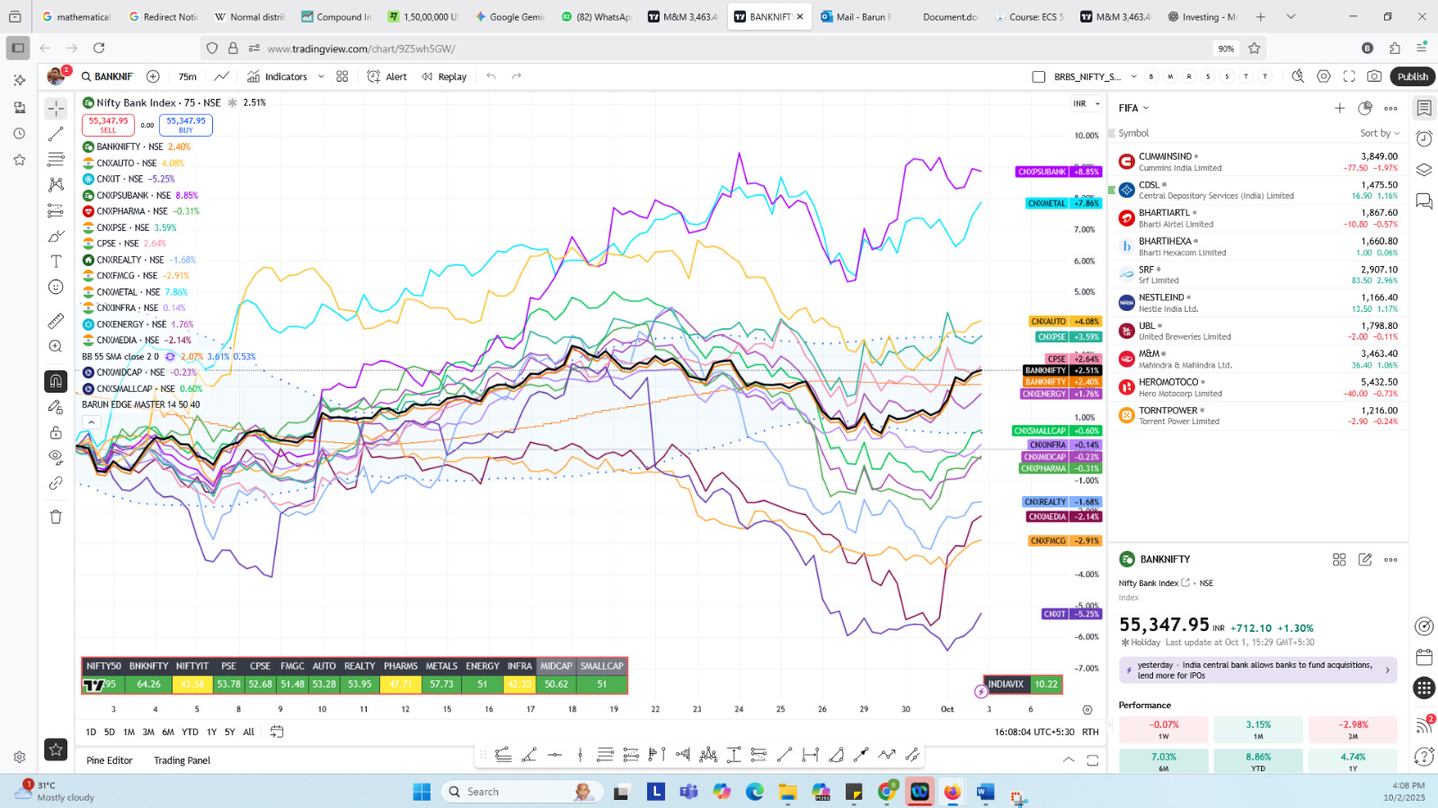Start bar Replay mode

point(444,76)
